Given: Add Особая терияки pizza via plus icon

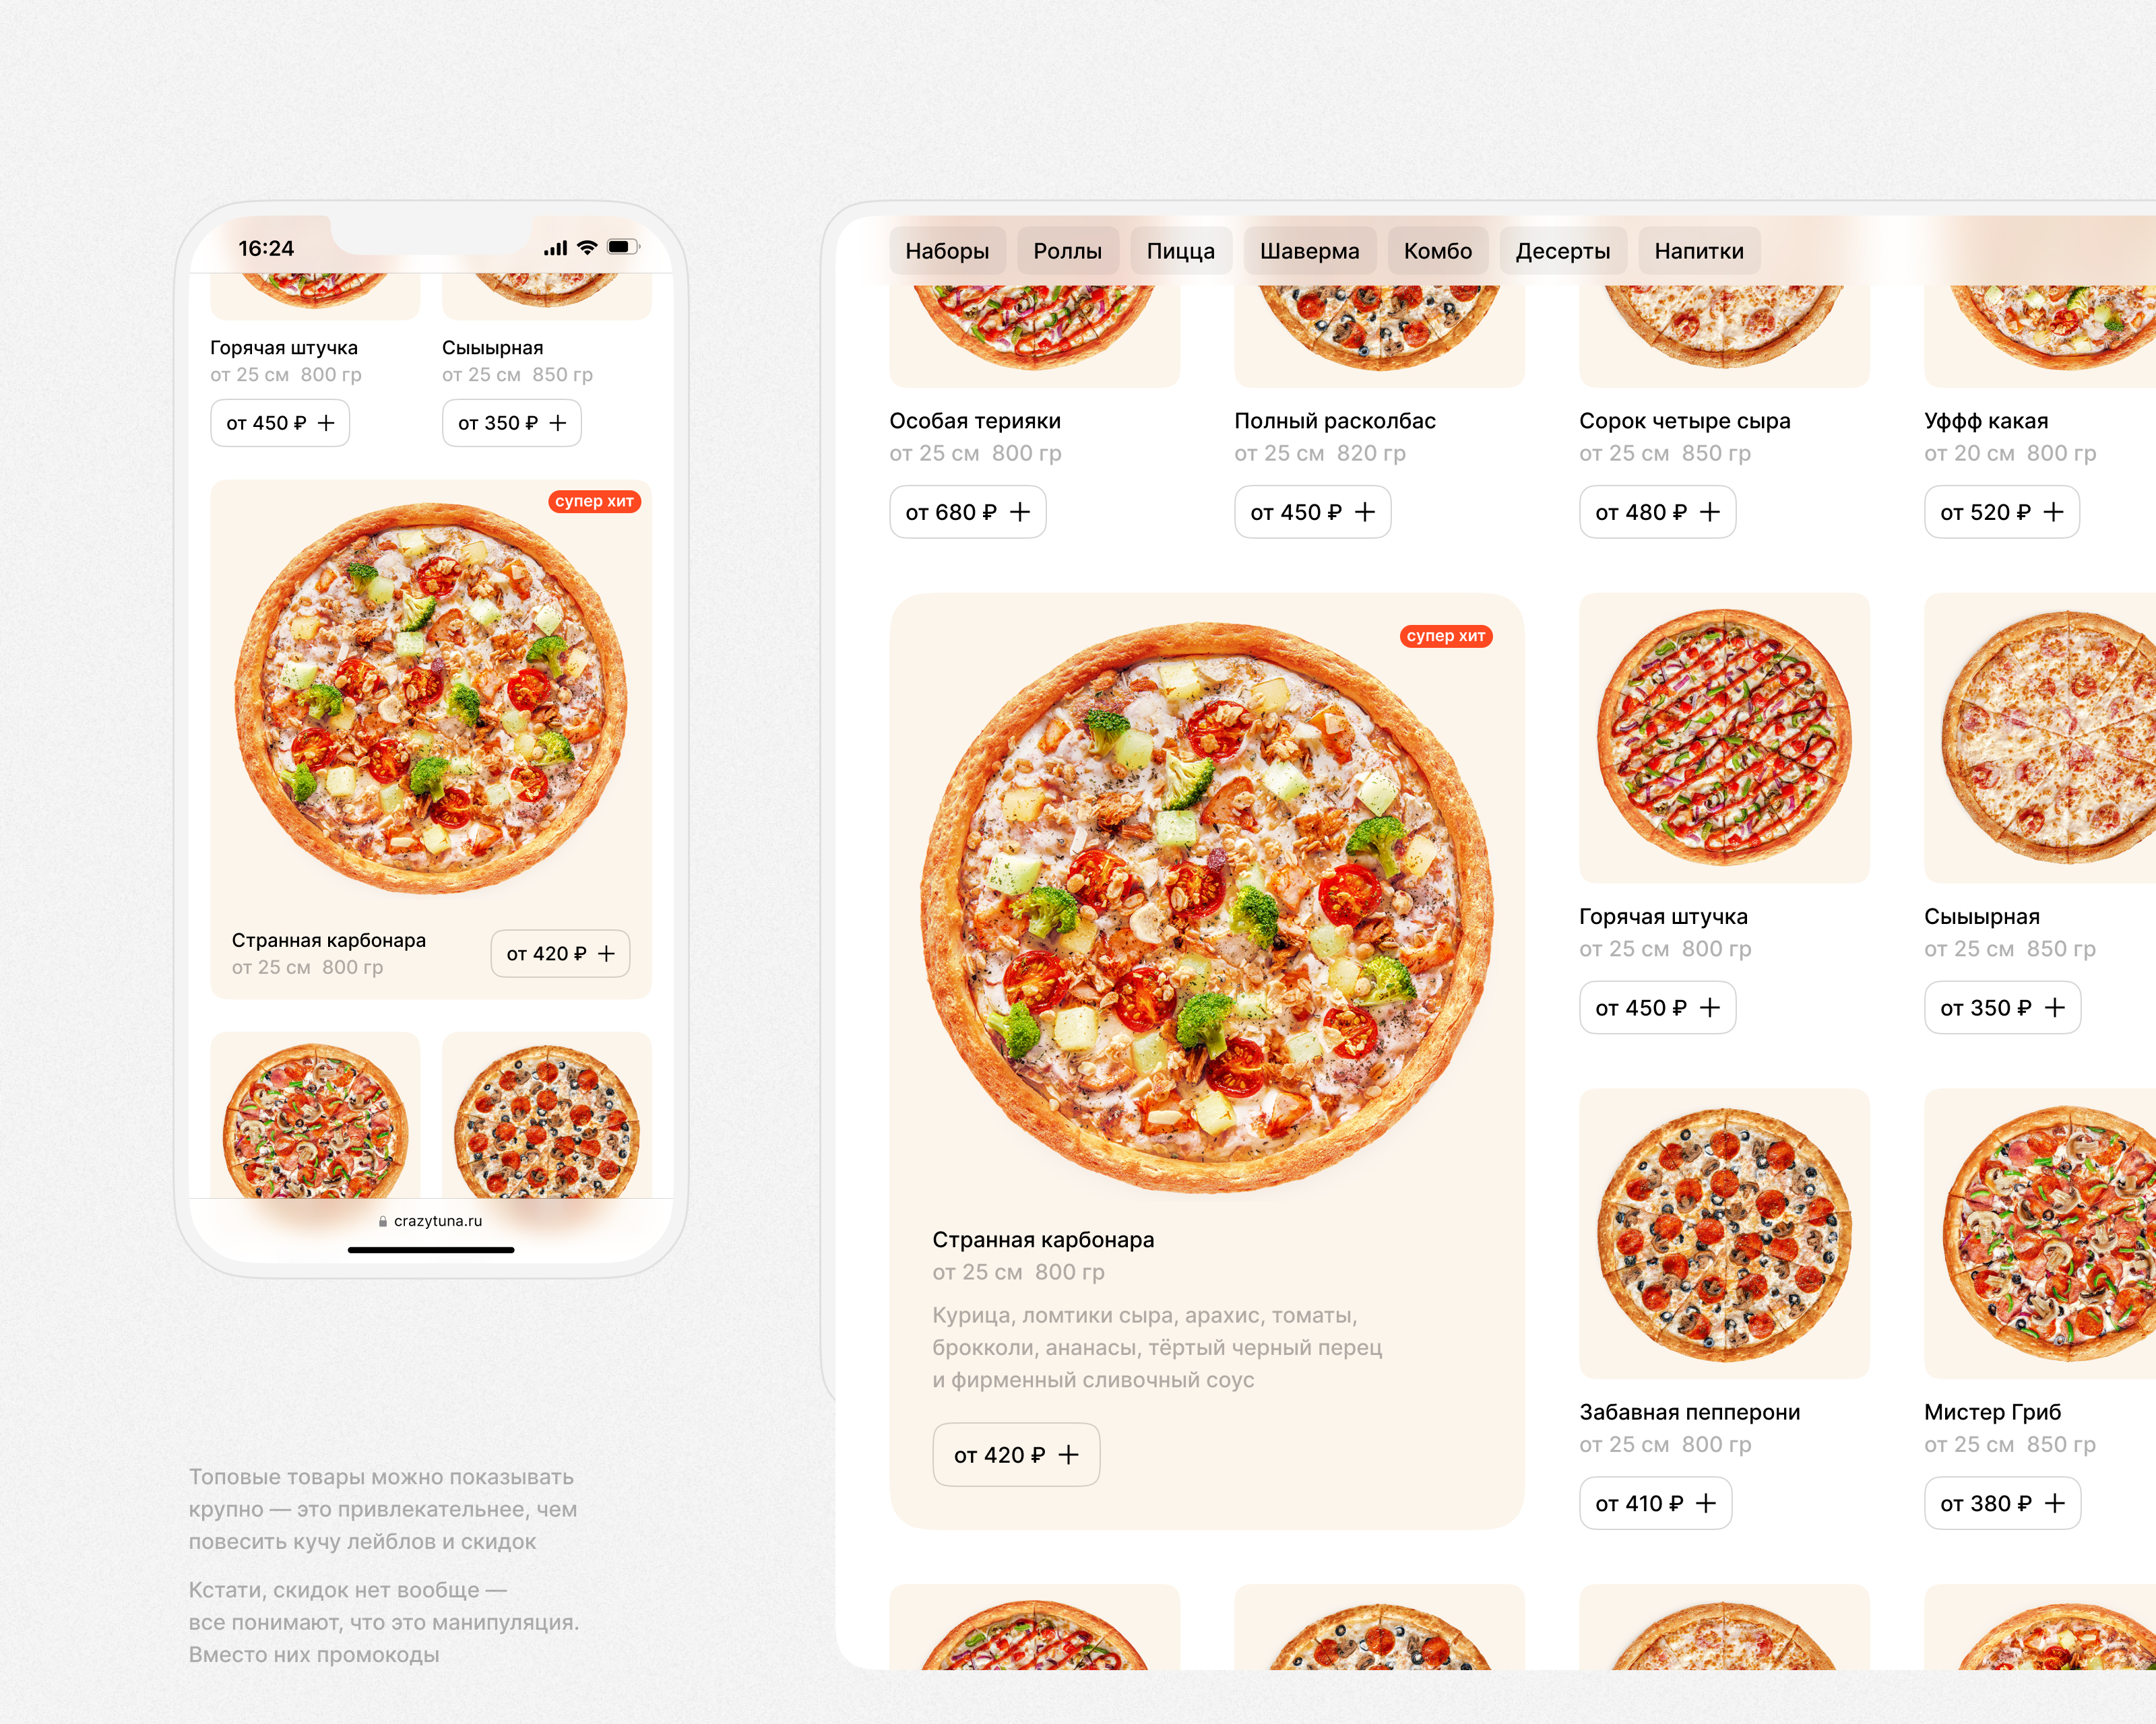Looking at the screenshot, I should click(1019, 512).
